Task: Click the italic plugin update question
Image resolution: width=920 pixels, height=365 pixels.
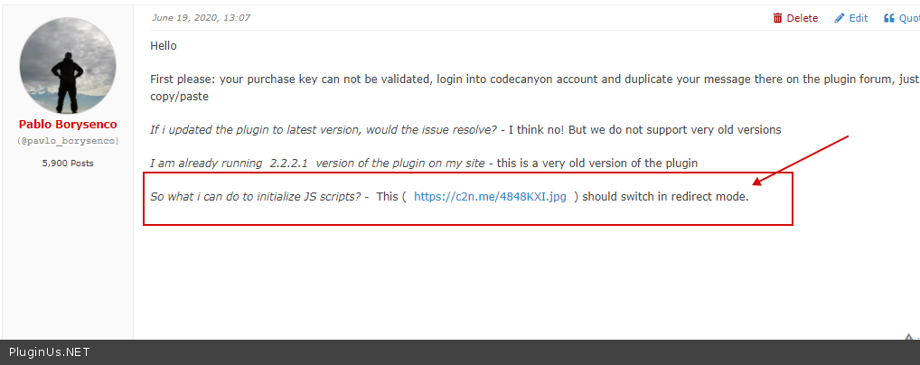Action: [x=324, y=130]
